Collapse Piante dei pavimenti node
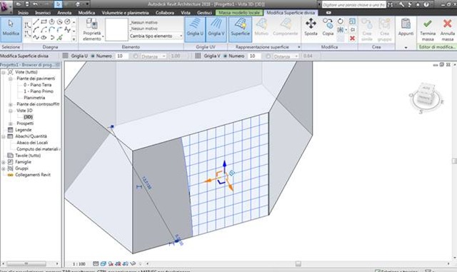 pyautogui.click(x=11, y=79)
